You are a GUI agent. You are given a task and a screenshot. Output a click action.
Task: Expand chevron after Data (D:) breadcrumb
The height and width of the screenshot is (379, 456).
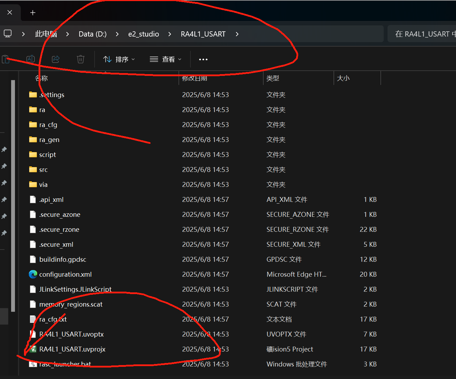click(x=117, y=34)
